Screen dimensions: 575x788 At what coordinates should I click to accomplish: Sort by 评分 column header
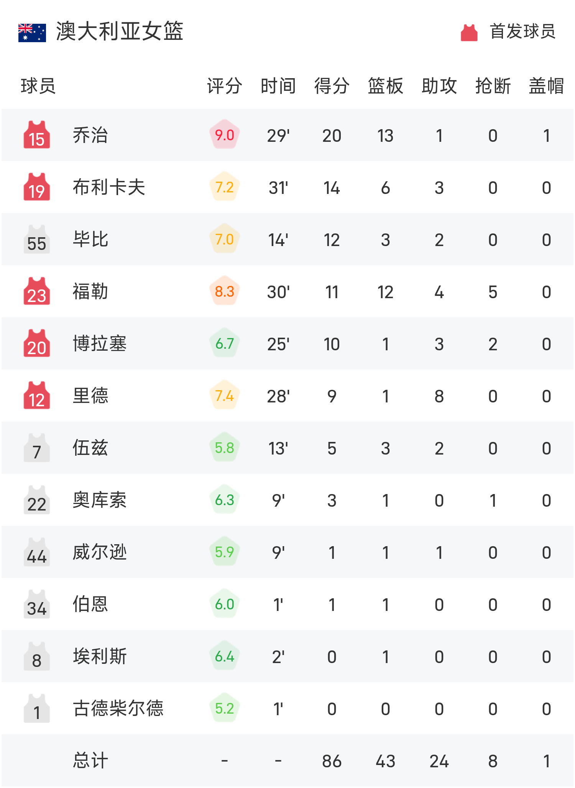click(225, 86)
